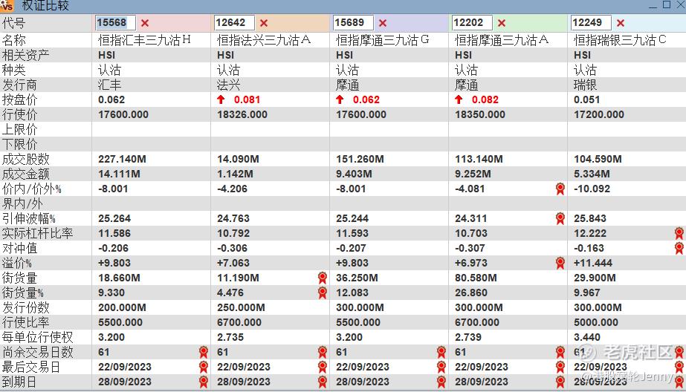Viewport: 686px width, 392px height.
Task: Select the 成交股数 row label
Action: (x=26, y=159)
